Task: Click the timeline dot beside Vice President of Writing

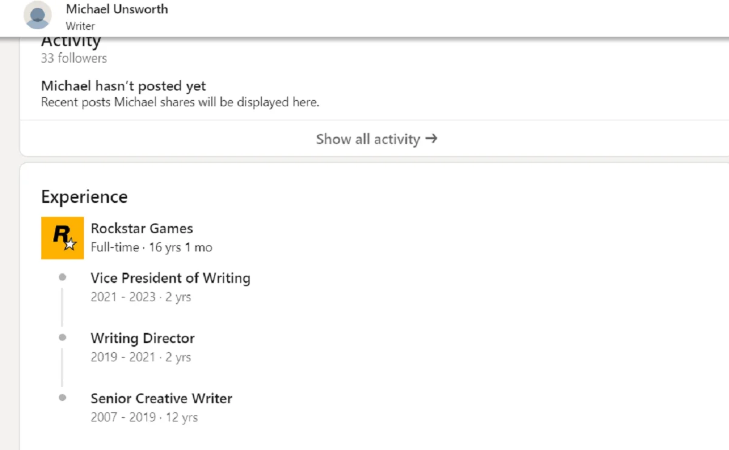Action: tap(62, 278)
